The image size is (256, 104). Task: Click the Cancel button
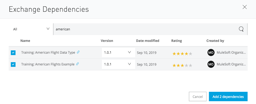(198, 97)
